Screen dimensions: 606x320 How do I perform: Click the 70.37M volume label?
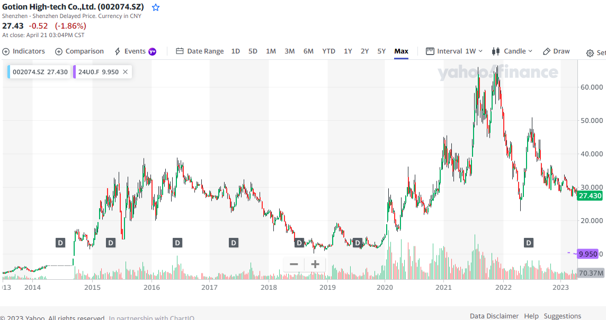[x=591, y=273]
